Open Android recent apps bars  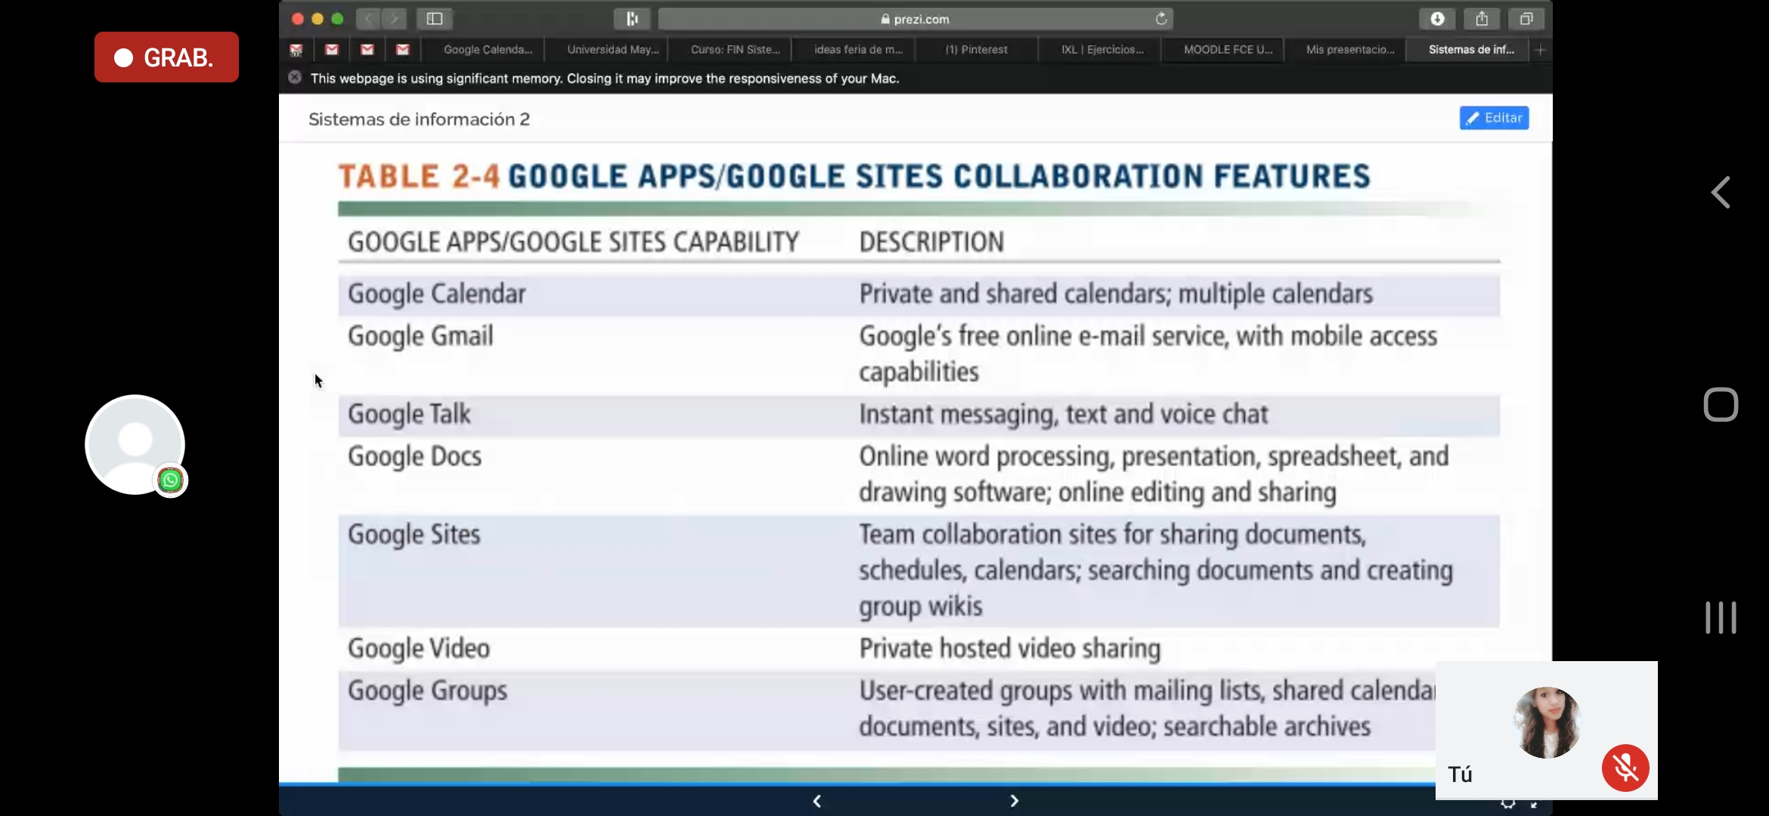pyautogui.click(x=1721, y=617)
